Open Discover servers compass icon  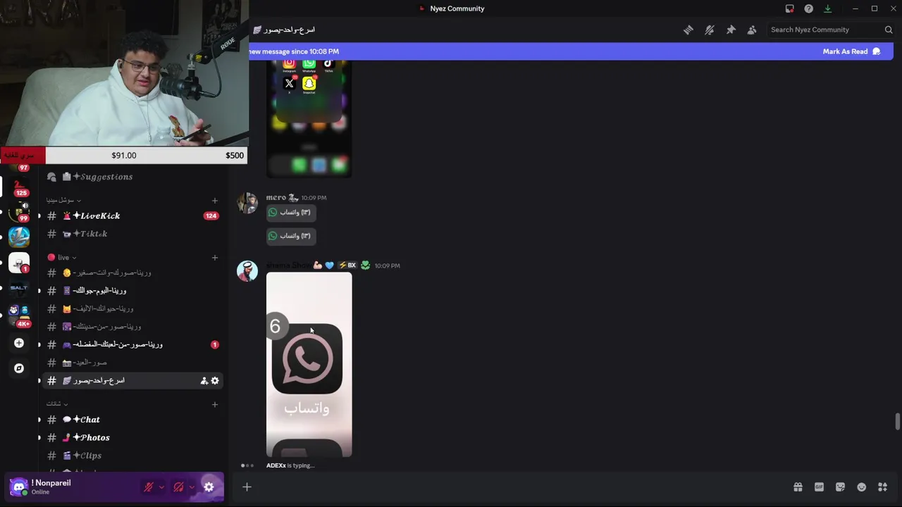[19, 368]
